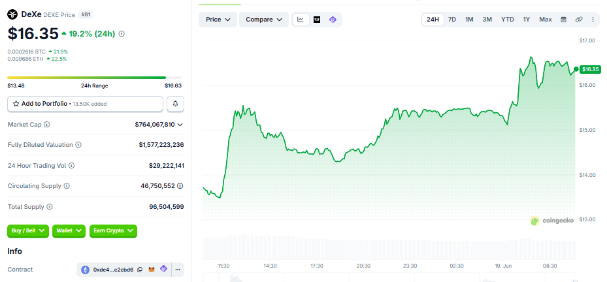Copy the contract address with copy icon
Screen dimensions: 607x282
pos(140,270)
